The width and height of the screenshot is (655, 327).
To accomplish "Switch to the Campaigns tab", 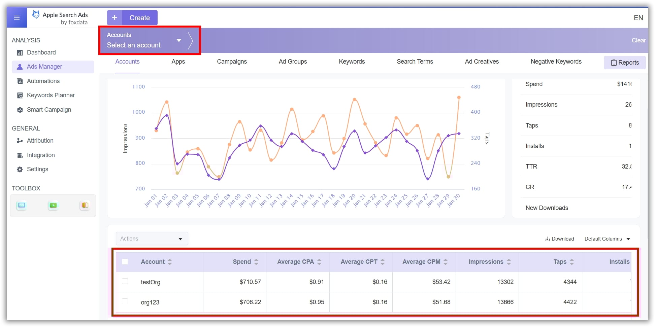I will 232,62.
